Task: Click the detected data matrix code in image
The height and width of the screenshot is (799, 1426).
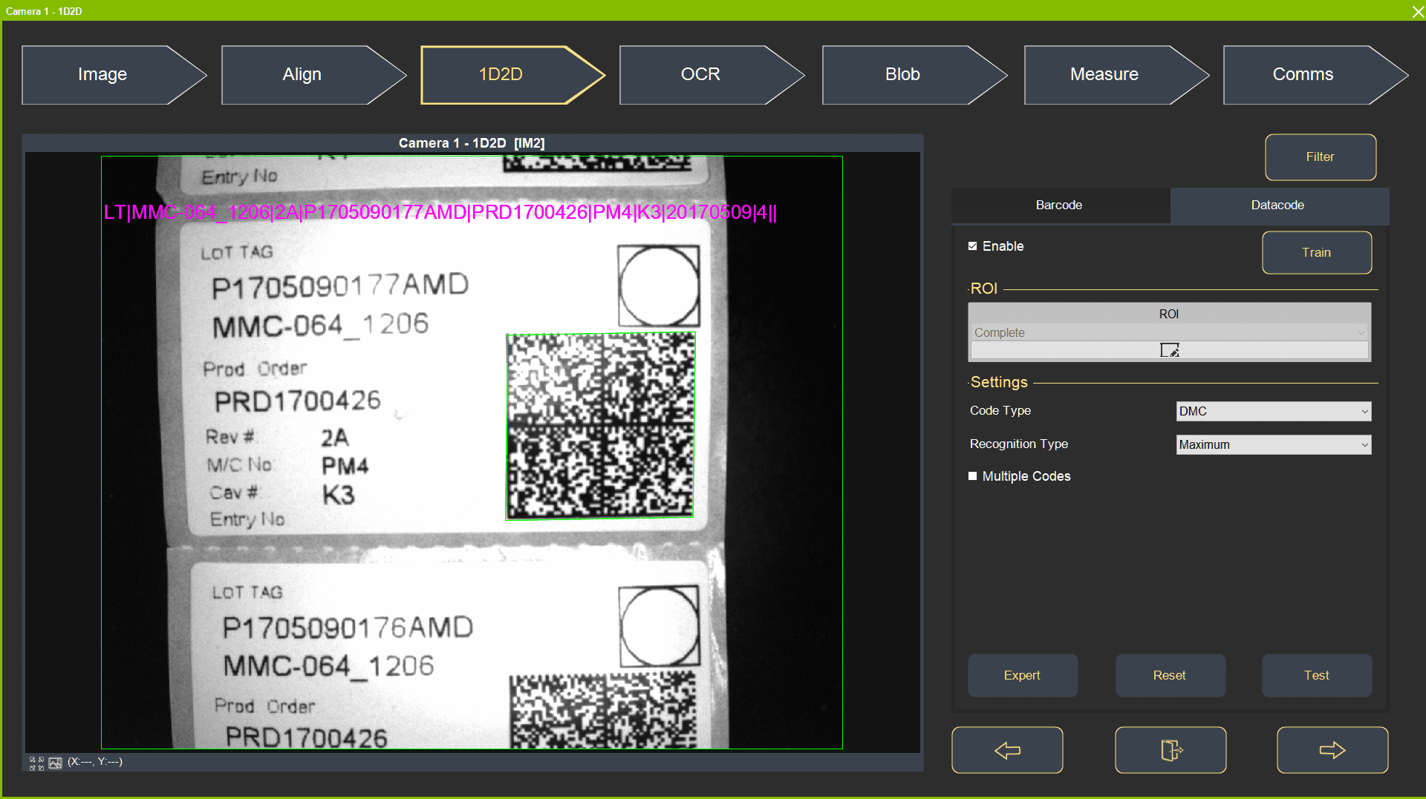Action: click(x=600, y=426)
